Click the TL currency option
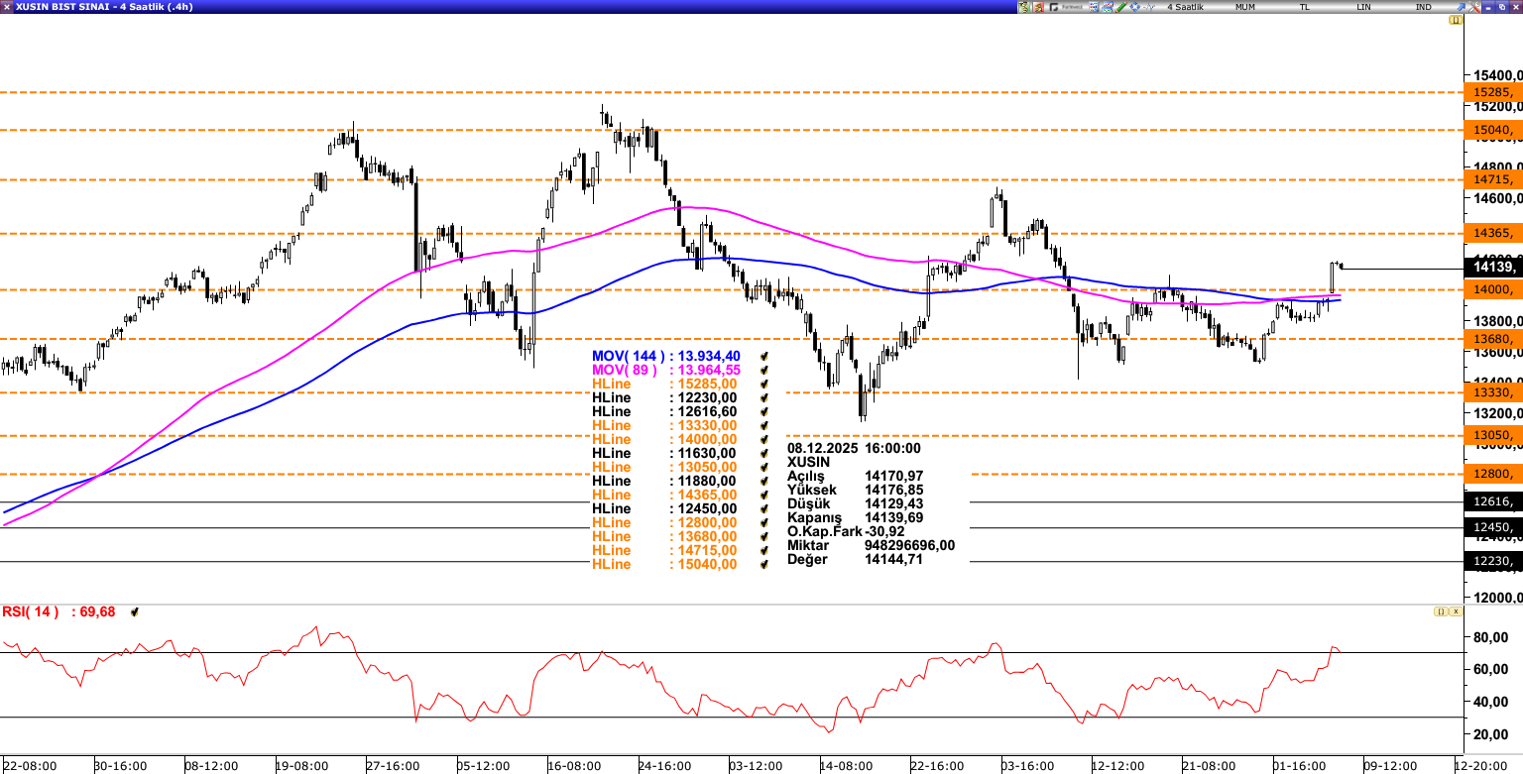 (x=1304, y=7)
